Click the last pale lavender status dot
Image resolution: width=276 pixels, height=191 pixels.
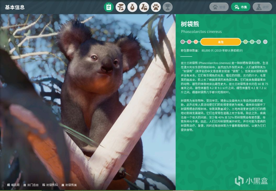(x=265, y=42)
